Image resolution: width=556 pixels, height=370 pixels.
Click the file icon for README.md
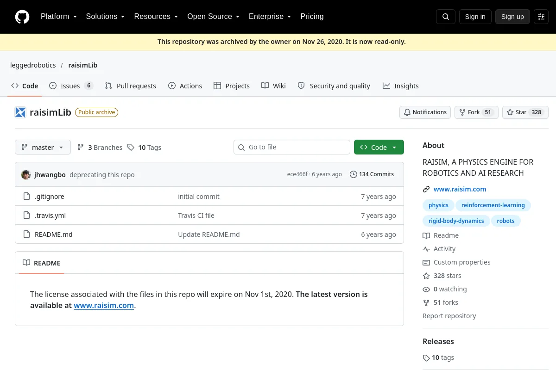pos(27,234)
